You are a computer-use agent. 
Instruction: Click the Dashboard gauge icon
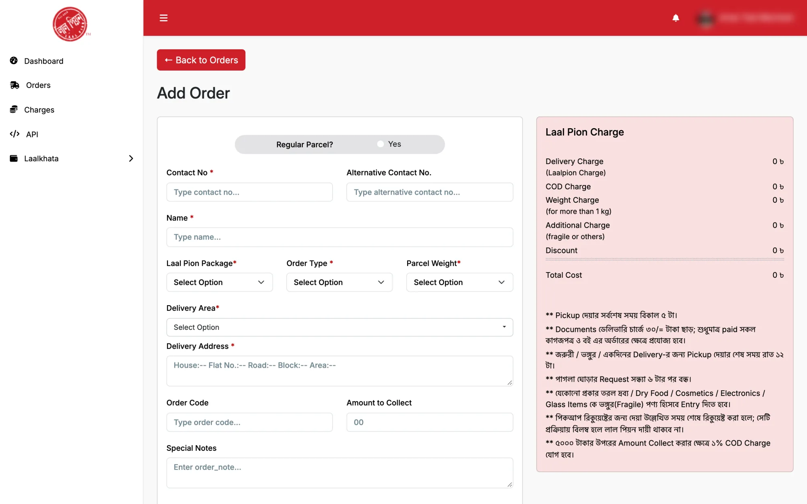click(14, 60)
